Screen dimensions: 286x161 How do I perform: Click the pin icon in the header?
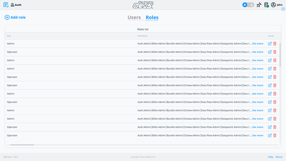coord(259,5)
